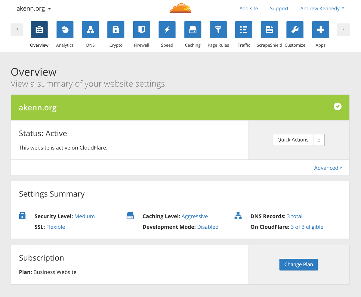Select the DNS tab label

[x=90, y=45]
